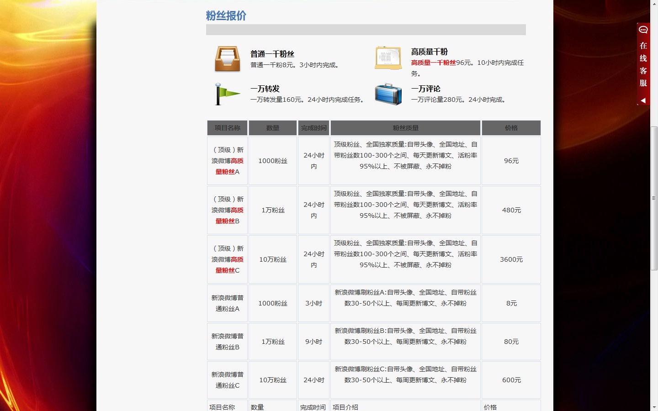This screenshot has height=411, width=658.
Task: Select the 高质量粉丝C project name cell
Action: [227, 259]
